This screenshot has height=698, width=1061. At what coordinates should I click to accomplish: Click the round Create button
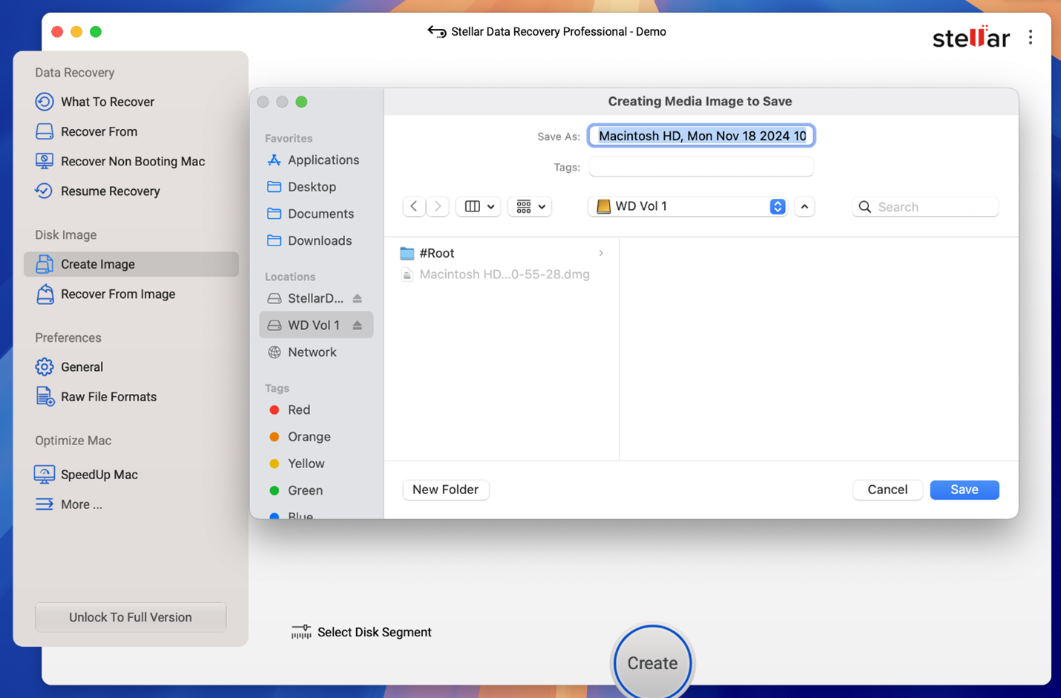pyautogui.click(x=652, y=662)
